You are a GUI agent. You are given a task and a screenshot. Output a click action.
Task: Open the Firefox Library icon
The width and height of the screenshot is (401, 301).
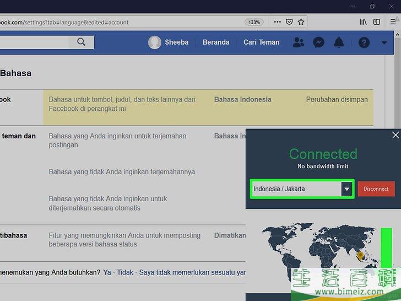tap(363, 22)
